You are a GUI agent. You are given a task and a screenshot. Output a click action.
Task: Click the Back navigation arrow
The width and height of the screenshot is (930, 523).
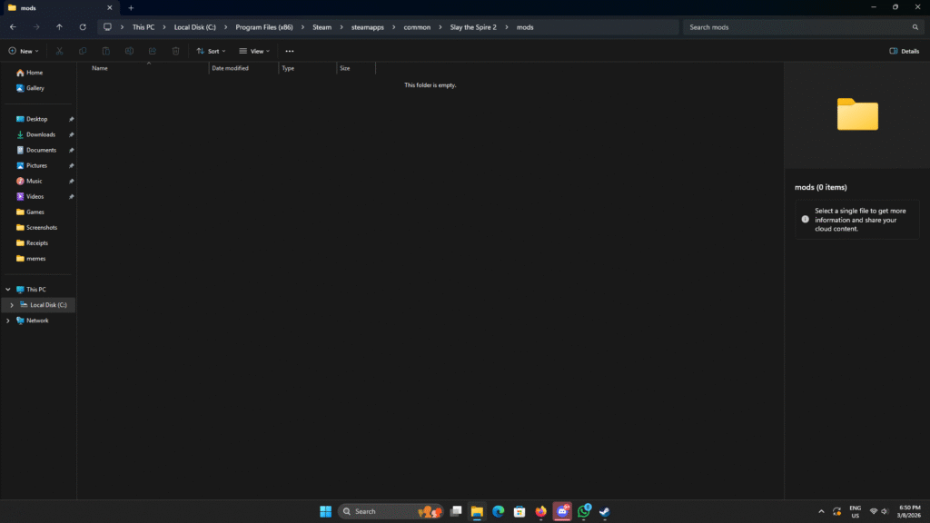pos(13,27)
